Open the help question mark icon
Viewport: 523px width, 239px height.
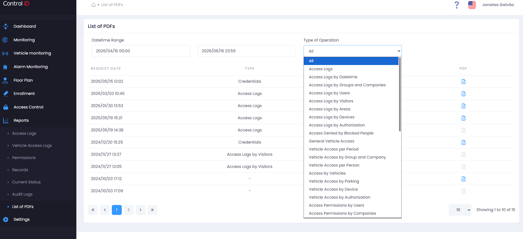[457, 5]
